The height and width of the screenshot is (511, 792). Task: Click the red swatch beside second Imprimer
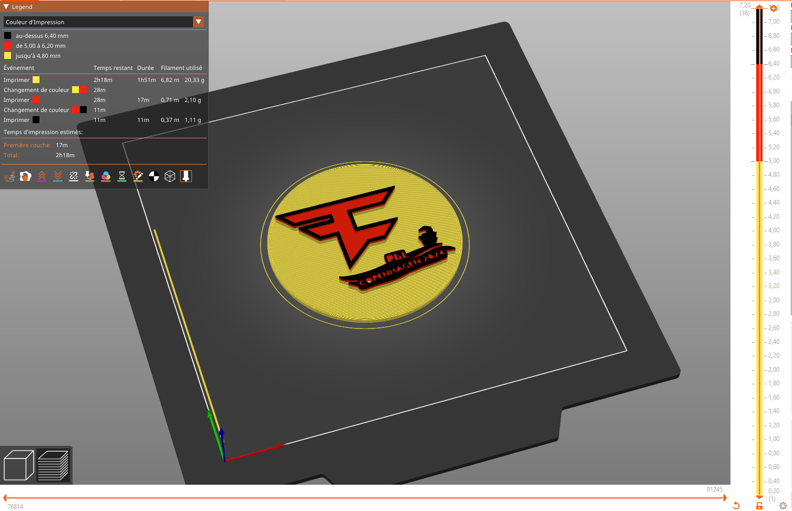(x=36, y=100)
